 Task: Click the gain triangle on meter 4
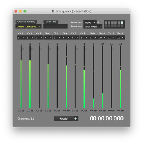pyautogui.click(x=50, y=49)
